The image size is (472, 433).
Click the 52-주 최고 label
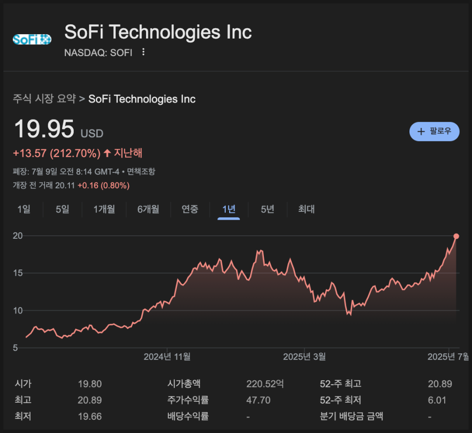(341, 384)
